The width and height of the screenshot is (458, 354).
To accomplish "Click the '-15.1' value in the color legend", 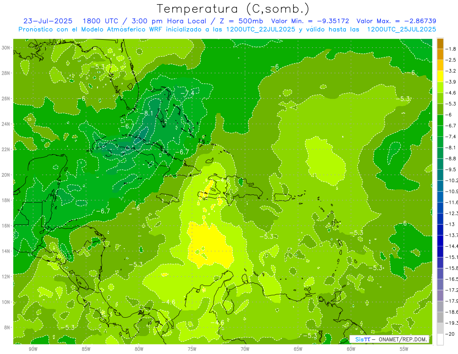I will point(452,257).
